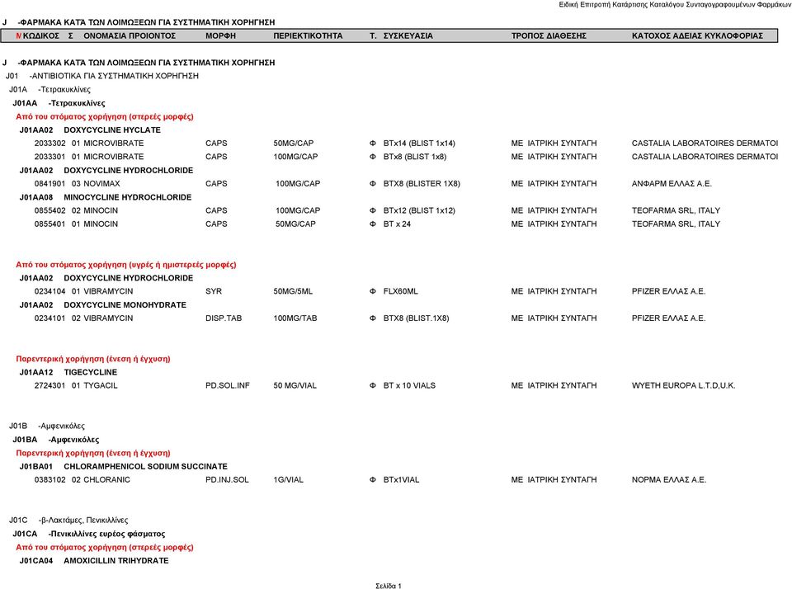792x589 pixels.
Task: Click TEOFARMA SRL, ITALY for code 0855402
Action: (676, 210)
